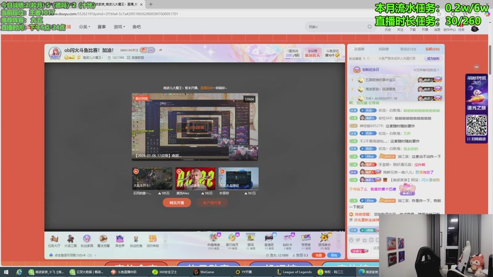The height and width of the screenshot is (277, 493).
Task: Click the 第36名 ranking badge
Action: (312, 53)
